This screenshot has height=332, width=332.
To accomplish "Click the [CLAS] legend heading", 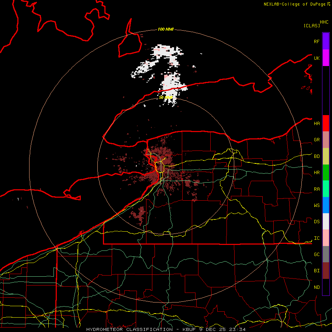I will point(312,25).
